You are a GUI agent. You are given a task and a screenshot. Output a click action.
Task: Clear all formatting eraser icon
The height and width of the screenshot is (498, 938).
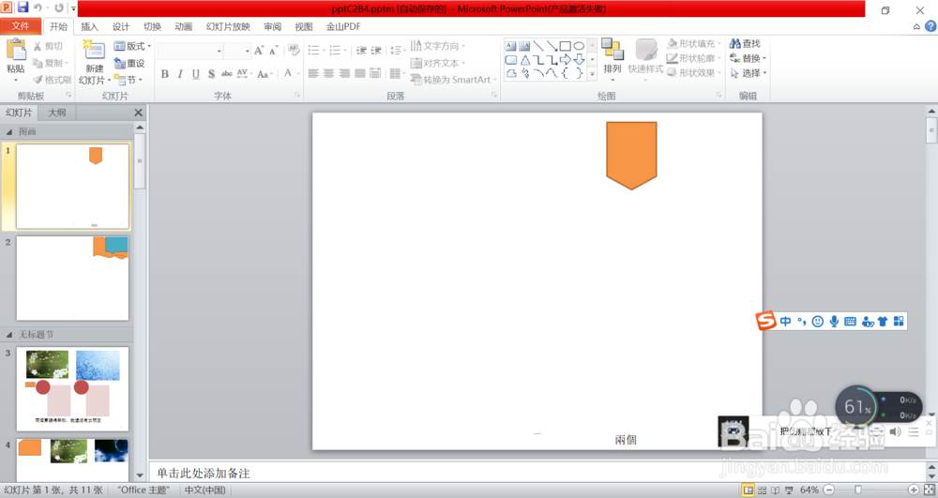(294, 51)
